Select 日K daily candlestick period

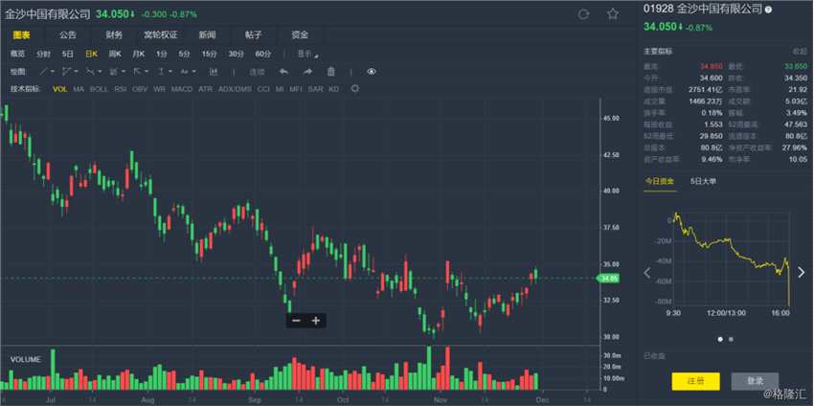(x=92, y=54)
